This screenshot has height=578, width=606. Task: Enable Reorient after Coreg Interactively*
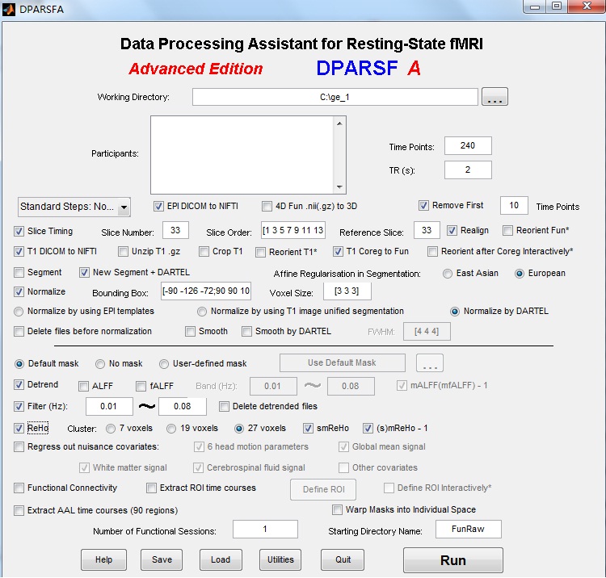coord(432,252)
